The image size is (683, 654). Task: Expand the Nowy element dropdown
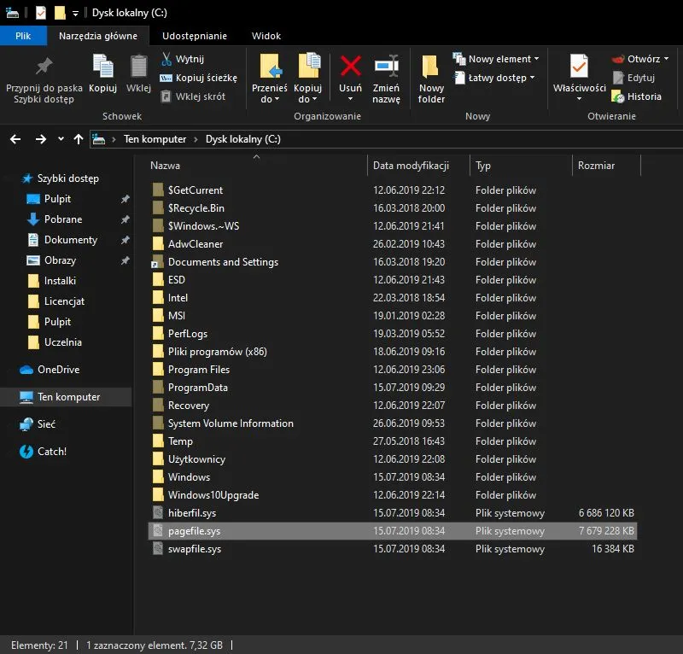point(537,59)
